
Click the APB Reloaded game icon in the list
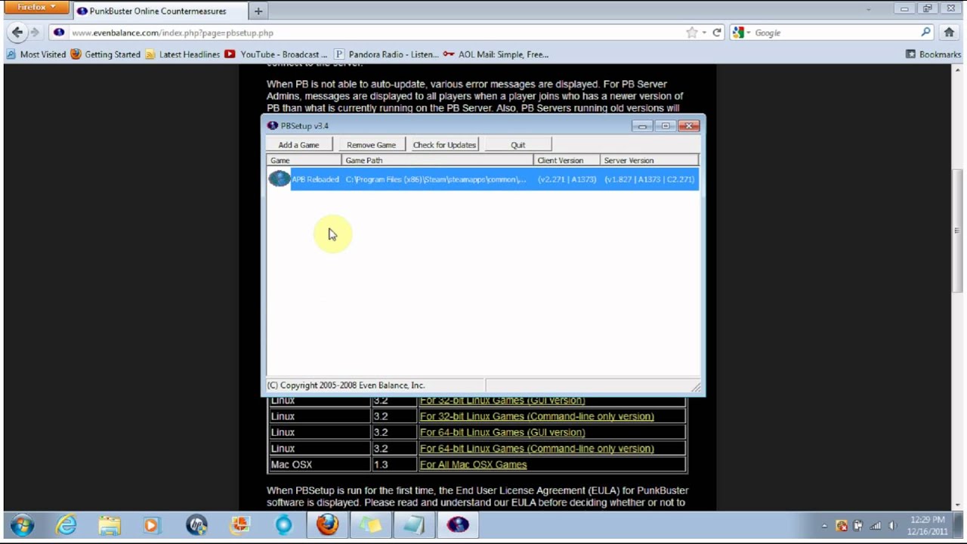(x=280, y=179)
